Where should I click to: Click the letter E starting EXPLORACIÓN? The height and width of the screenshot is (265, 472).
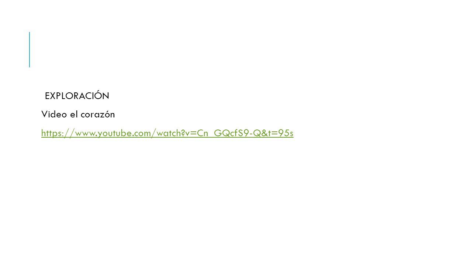click(x=47, y=96)
